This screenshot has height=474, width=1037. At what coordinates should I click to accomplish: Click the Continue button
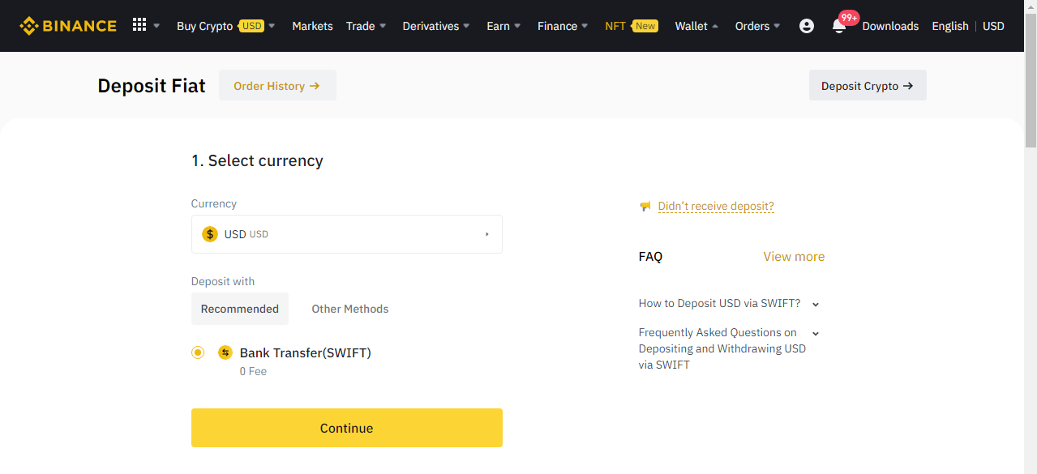(347, 428)
